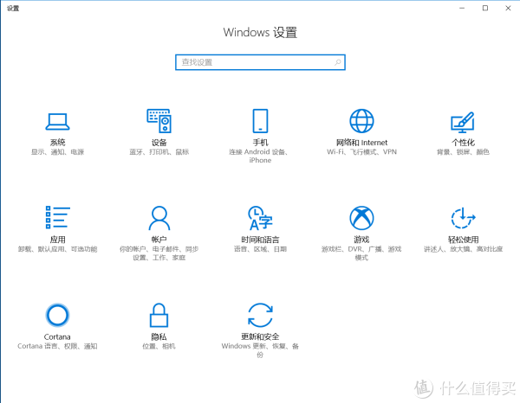Open the 设备 keyboard and speaker icon

tap(159, 121)
